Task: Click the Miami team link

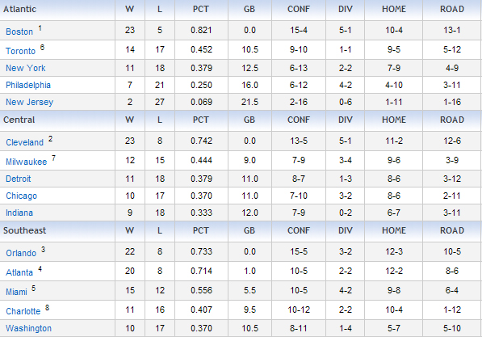Action: pos(16,292)
